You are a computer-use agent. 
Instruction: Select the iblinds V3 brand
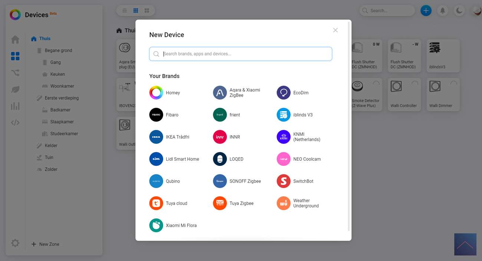click(x=295, y=115)
